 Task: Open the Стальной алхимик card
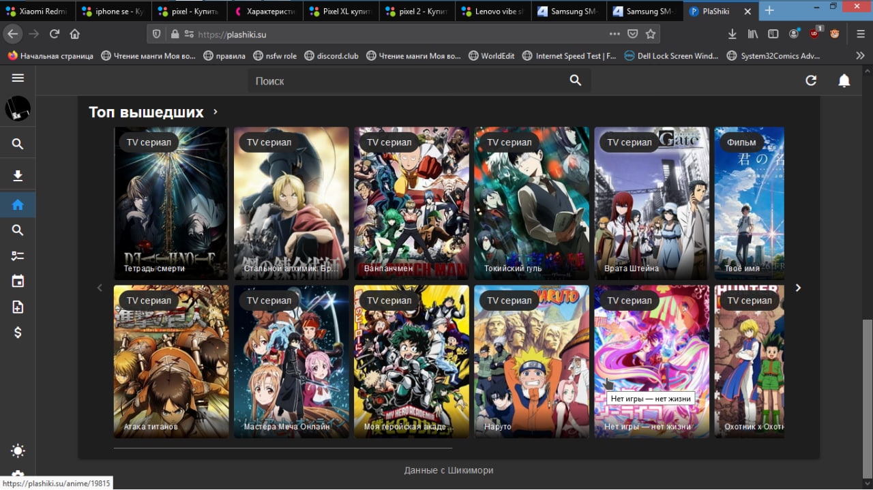pos(291,203)
